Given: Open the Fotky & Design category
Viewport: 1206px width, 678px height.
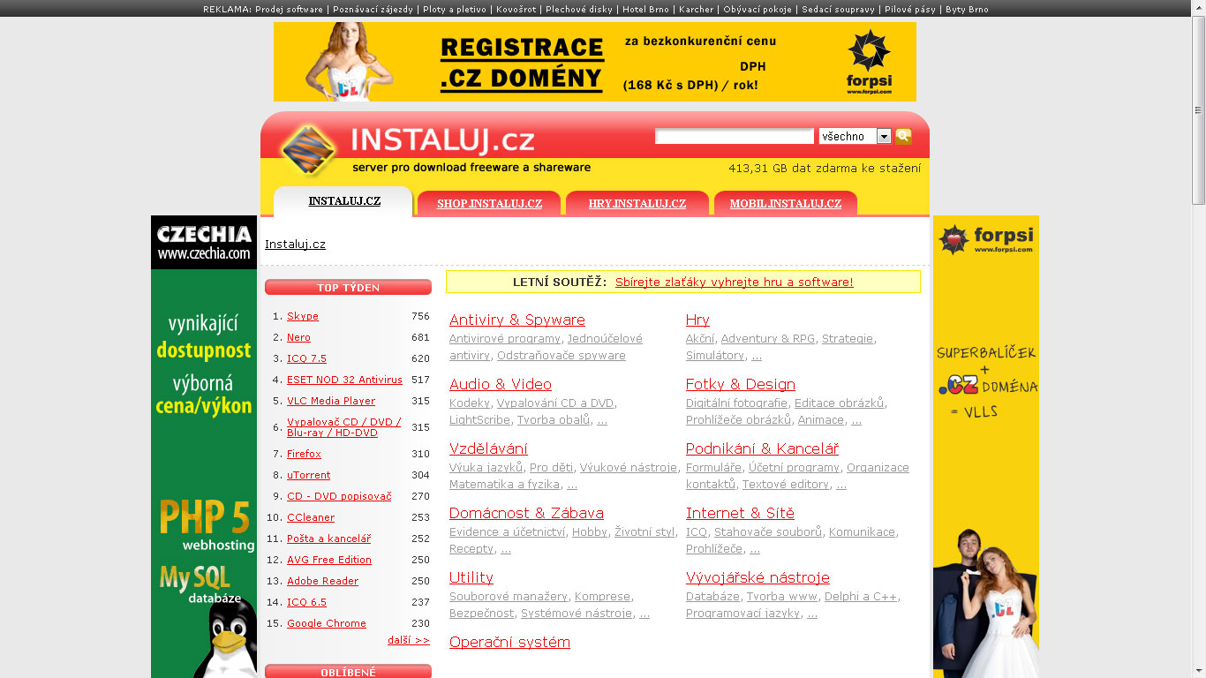Looking at the screenshot, I should pyautogui.click(x=741, y=384).
